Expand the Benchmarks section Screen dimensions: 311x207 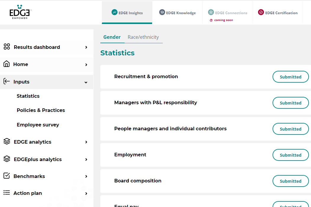[86, 176]
